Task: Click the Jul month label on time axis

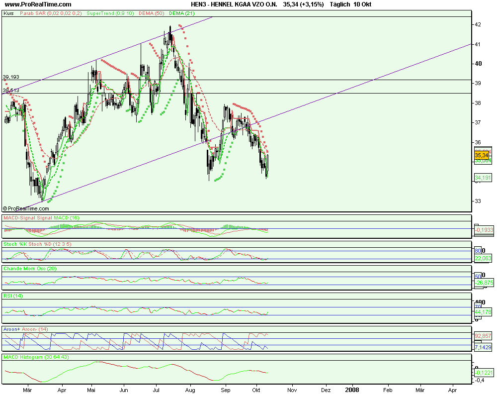Action: (156, 390)
